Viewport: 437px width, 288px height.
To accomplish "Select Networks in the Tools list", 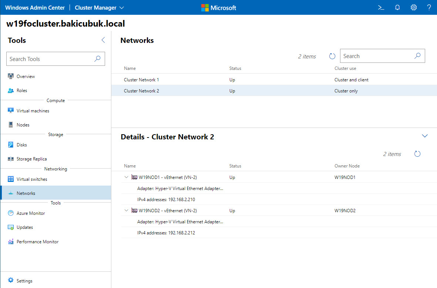I will (x=56, y=193).
